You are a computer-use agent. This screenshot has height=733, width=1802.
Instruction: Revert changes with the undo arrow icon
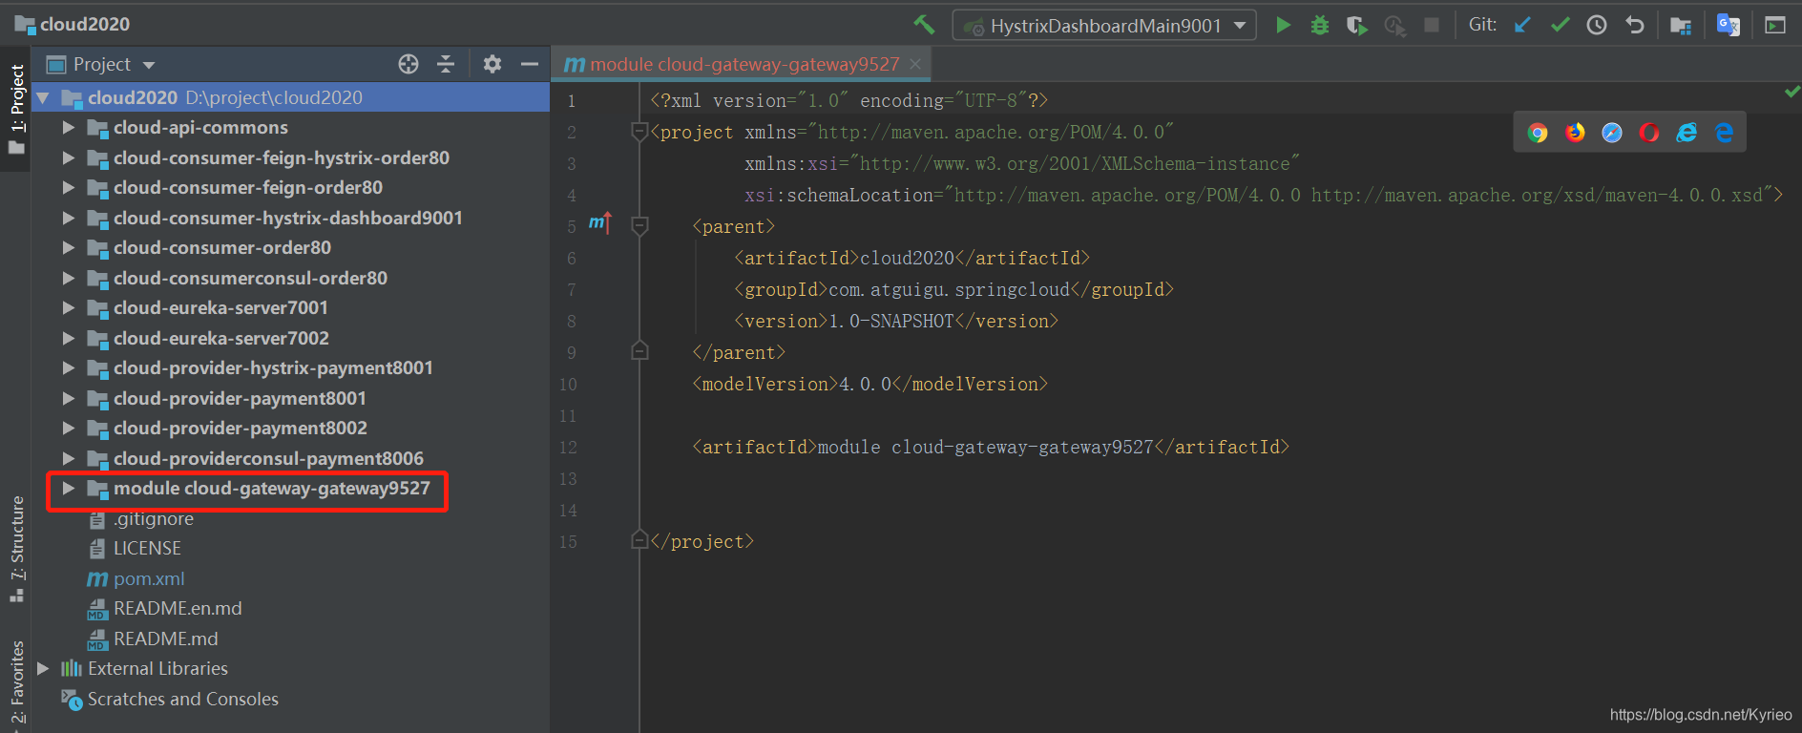pos(1634,25)
